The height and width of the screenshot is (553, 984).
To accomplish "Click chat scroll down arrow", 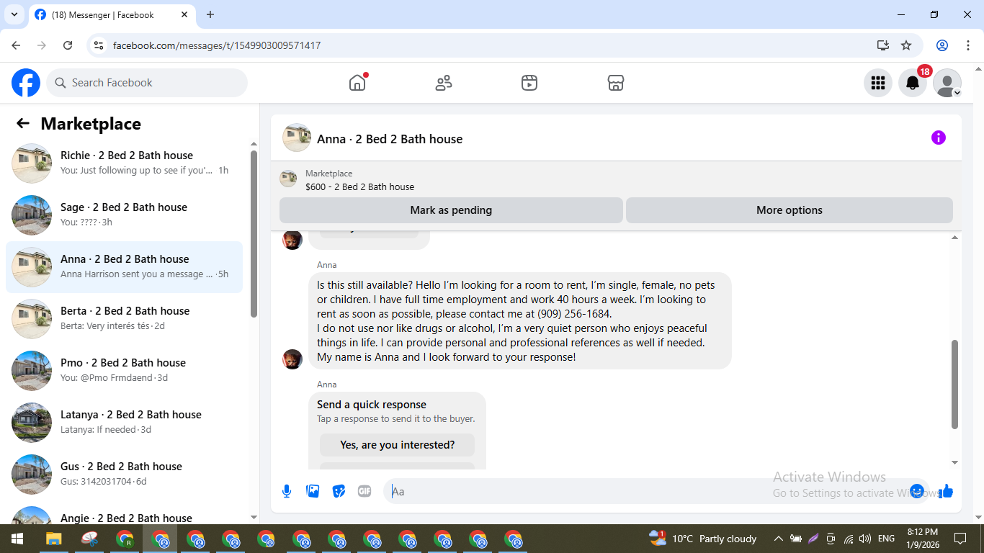I will click(x=955, y=463).
